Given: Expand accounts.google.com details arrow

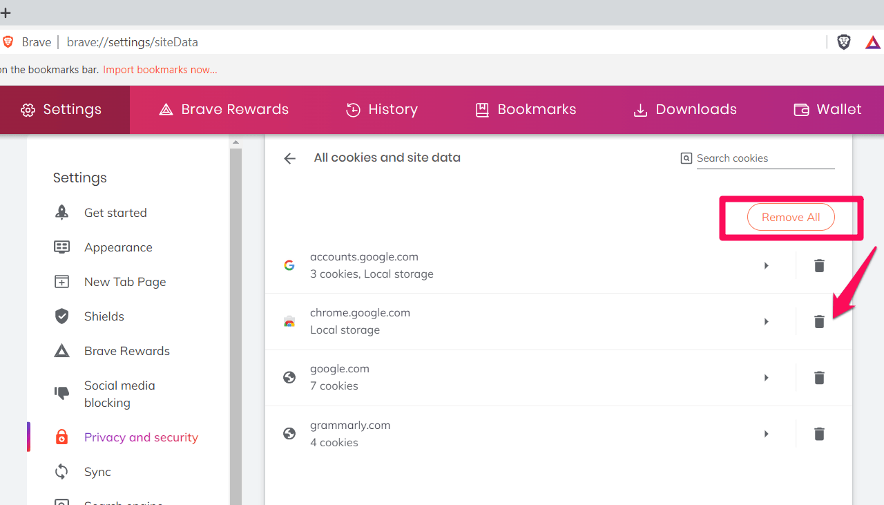Looking at the screenshot, I should 766,266.
